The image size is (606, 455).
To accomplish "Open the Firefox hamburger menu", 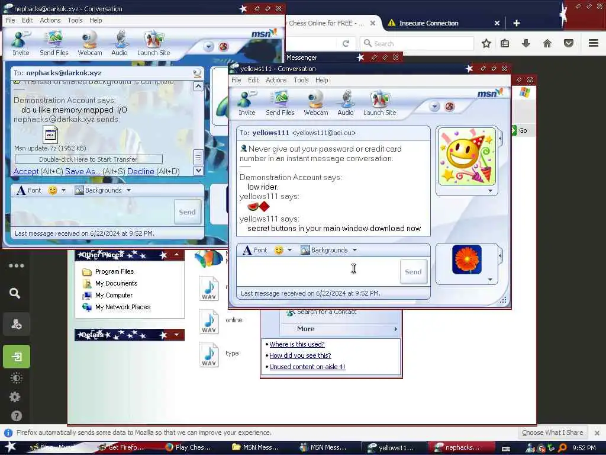I will tap(593, 43).
